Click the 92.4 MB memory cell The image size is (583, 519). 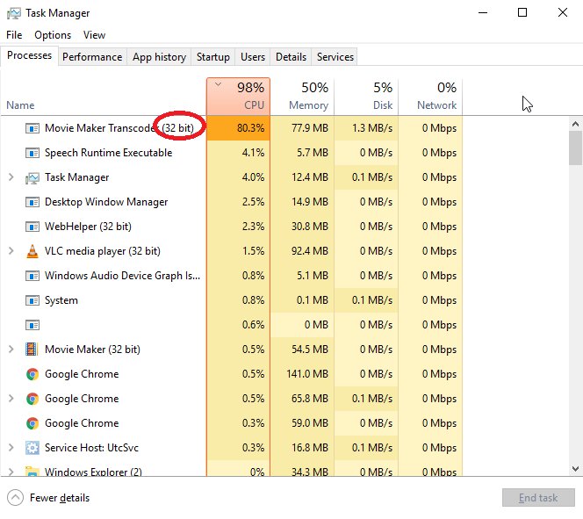click(x=302, y=251)
